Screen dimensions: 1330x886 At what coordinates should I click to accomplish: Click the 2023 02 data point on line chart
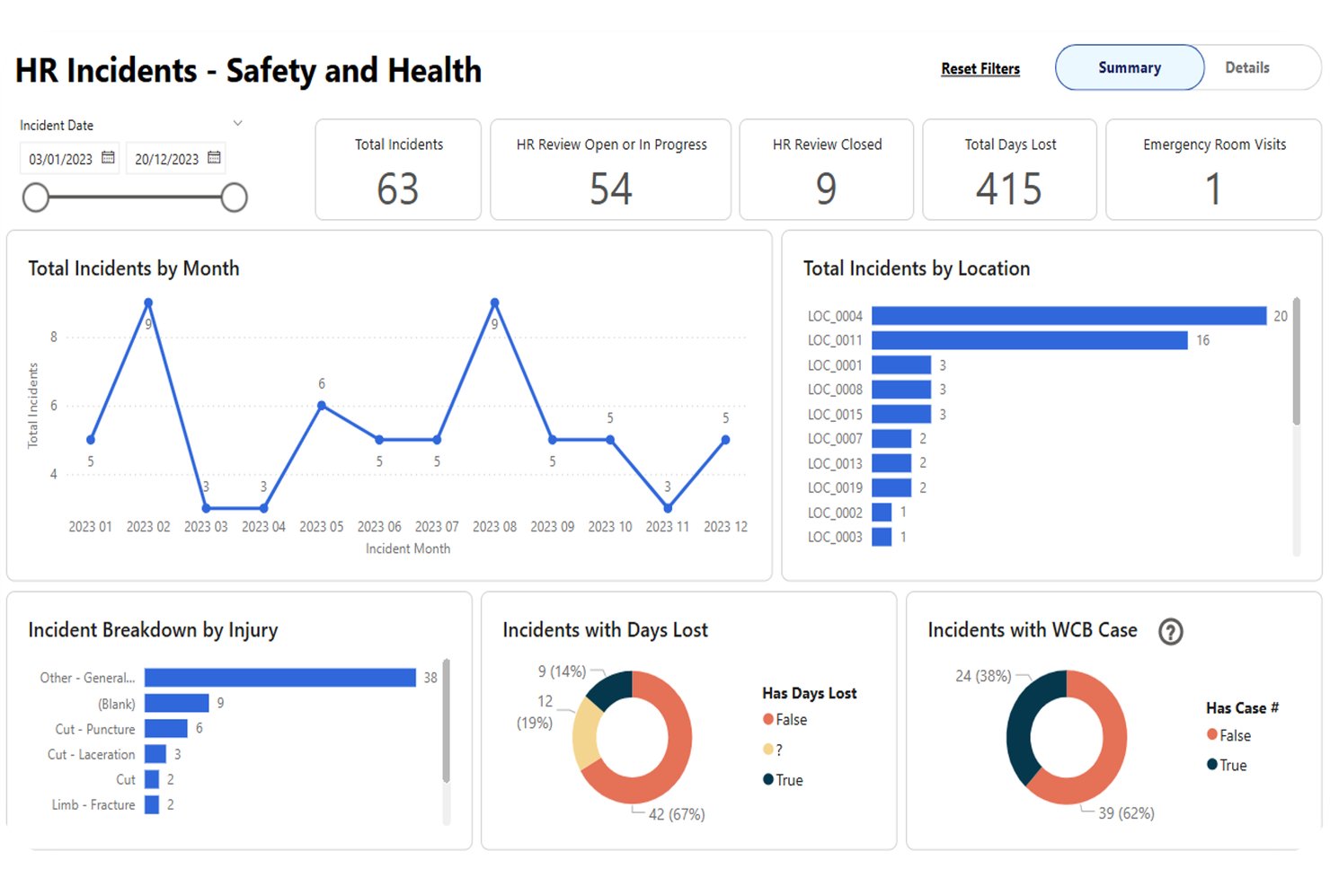[148, 303]
